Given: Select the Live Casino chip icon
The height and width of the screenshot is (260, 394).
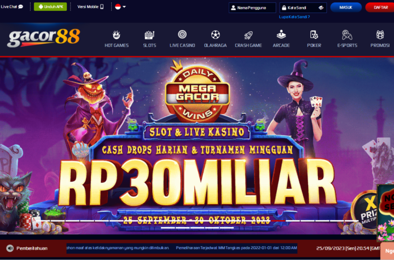Looking at the screenshot, I should 182,34.
